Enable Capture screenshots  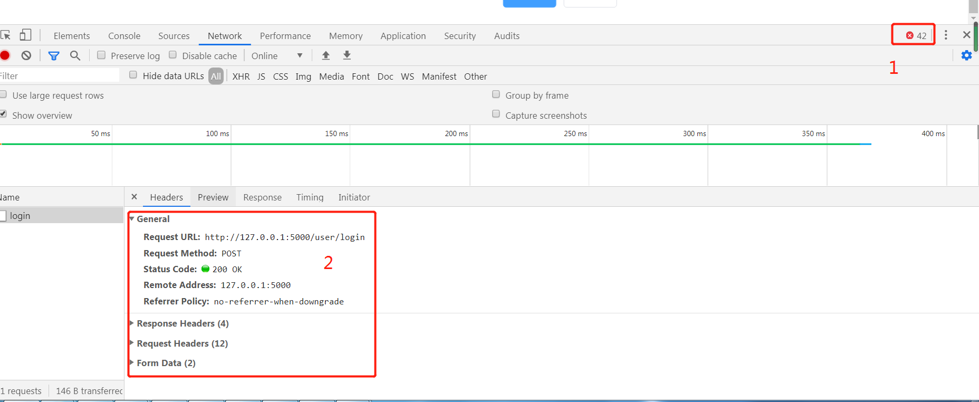[x=496, y=114]
